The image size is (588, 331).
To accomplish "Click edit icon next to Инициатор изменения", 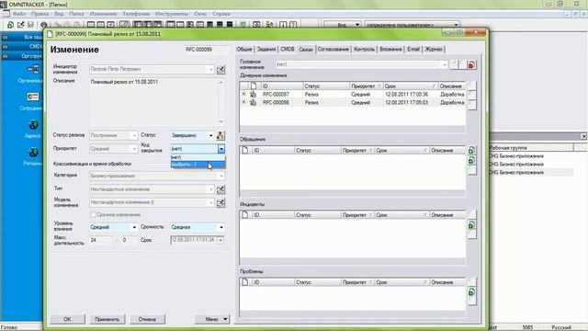I will point(220,70).
